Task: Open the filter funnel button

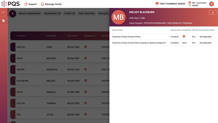Action: (x=13, y=14)
